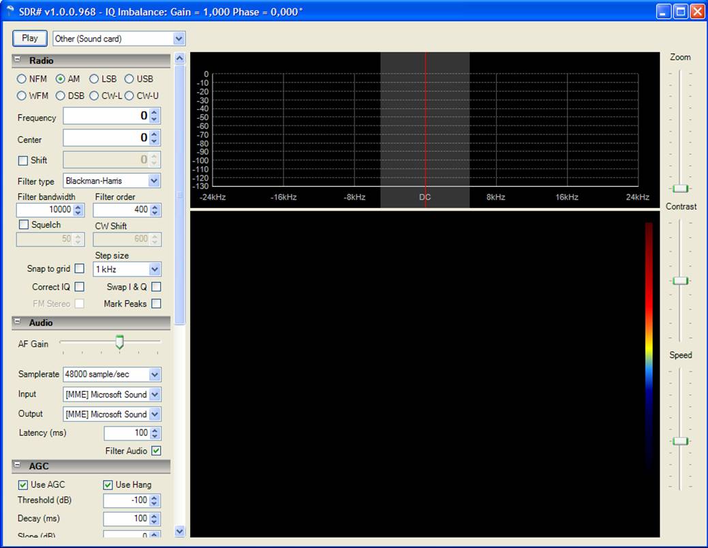Click the Play button to start SDR
This screenshot has width=708, height=548.
point(29,38)
